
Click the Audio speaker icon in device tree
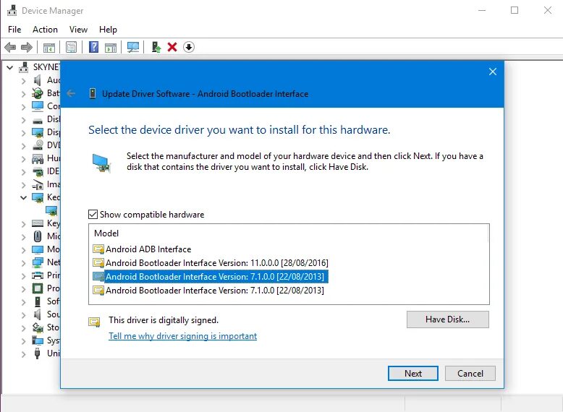[x=38, y=80]
